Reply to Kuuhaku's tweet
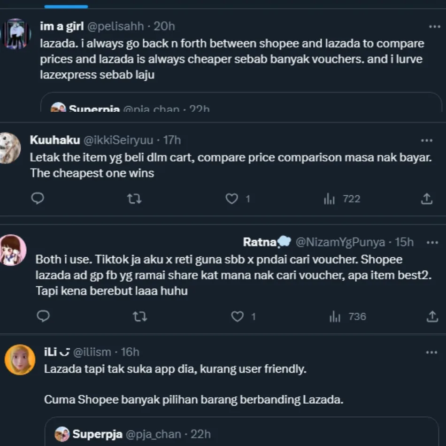This screenshot has height=446, width=446. [x=38, y=199]
